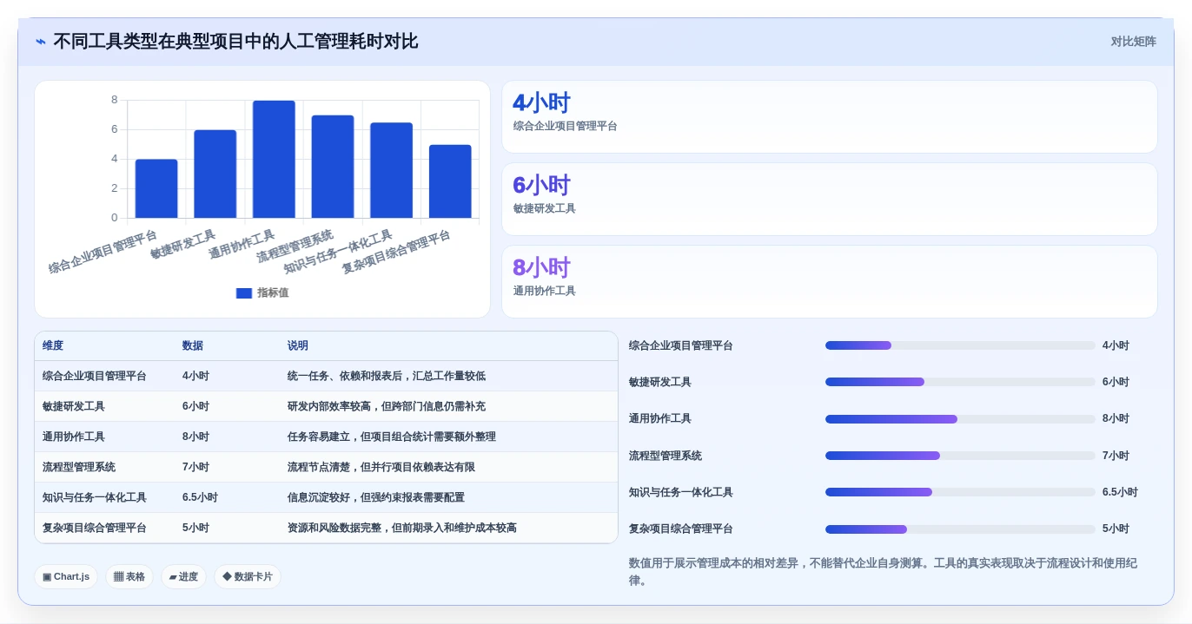This screenshot has width=1192, height=624.
Task: Select the 8小时 data card
Action: [x=830, y=282]
